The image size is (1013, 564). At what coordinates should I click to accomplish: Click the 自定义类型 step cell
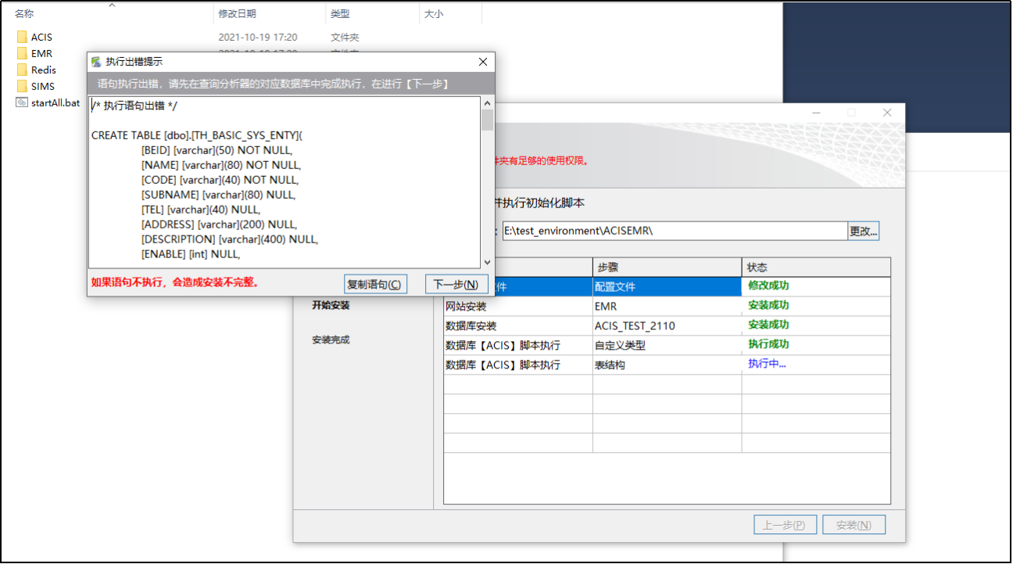pyautogui.click(x=667, y=345)
